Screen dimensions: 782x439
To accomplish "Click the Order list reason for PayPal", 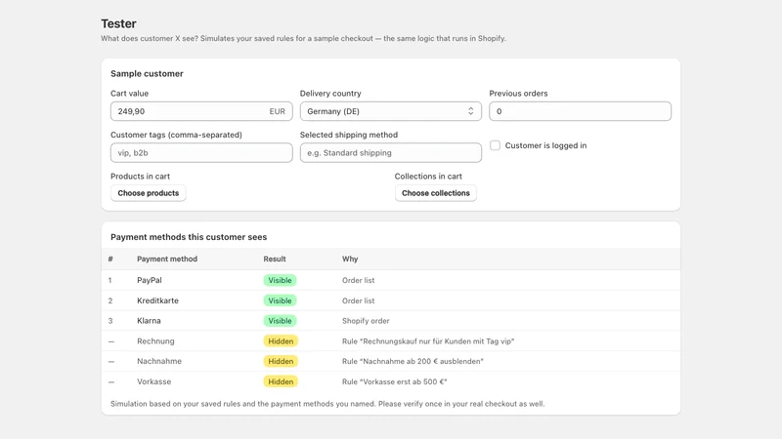I will point(358,280).
